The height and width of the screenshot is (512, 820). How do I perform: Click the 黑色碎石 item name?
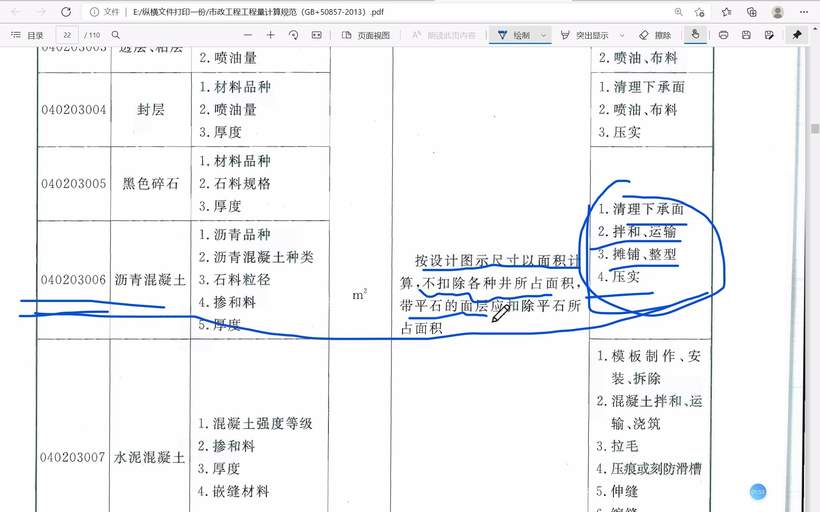click(151, 184)
